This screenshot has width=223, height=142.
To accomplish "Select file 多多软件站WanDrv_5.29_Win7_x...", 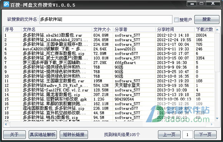I will (x=55, y=85).
